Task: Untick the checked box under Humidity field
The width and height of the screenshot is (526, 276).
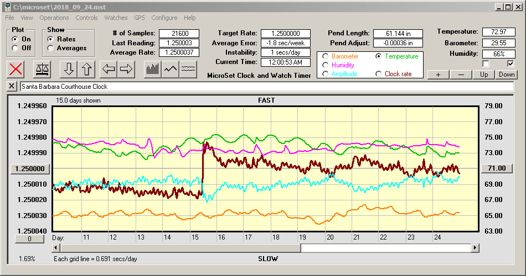Action: [510, 63]
